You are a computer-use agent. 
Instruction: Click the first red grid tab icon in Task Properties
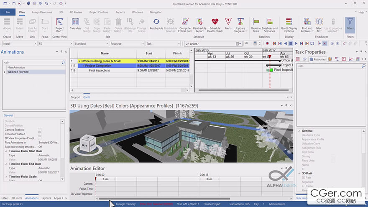(298, 59)
